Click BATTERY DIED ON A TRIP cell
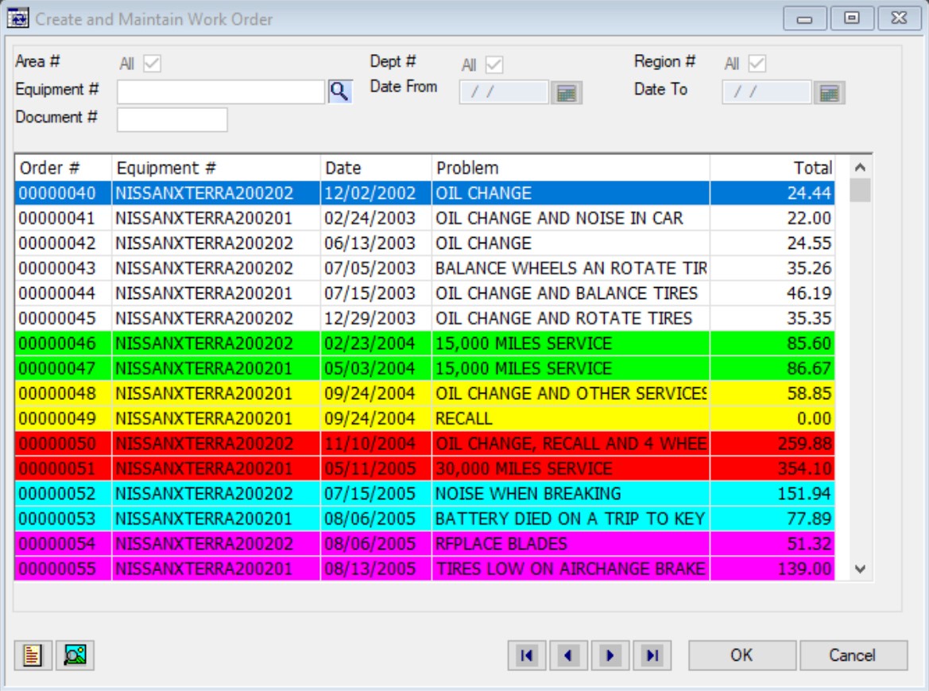929x691 pixels. tap(571, 518)
